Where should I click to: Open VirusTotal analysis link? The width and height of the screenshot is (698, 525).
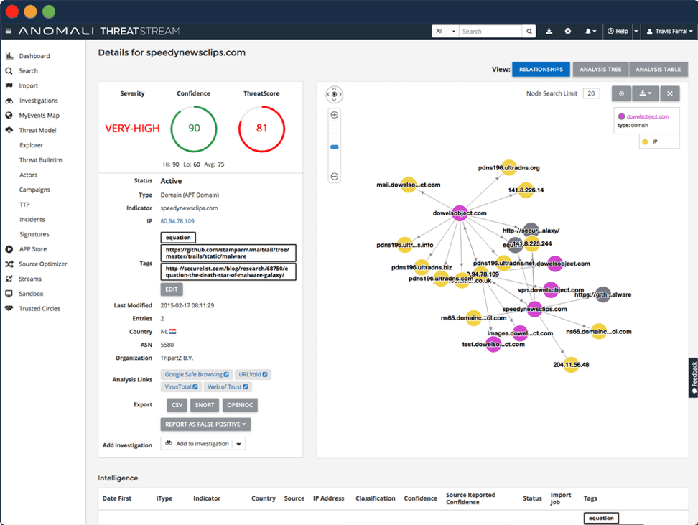181,387
